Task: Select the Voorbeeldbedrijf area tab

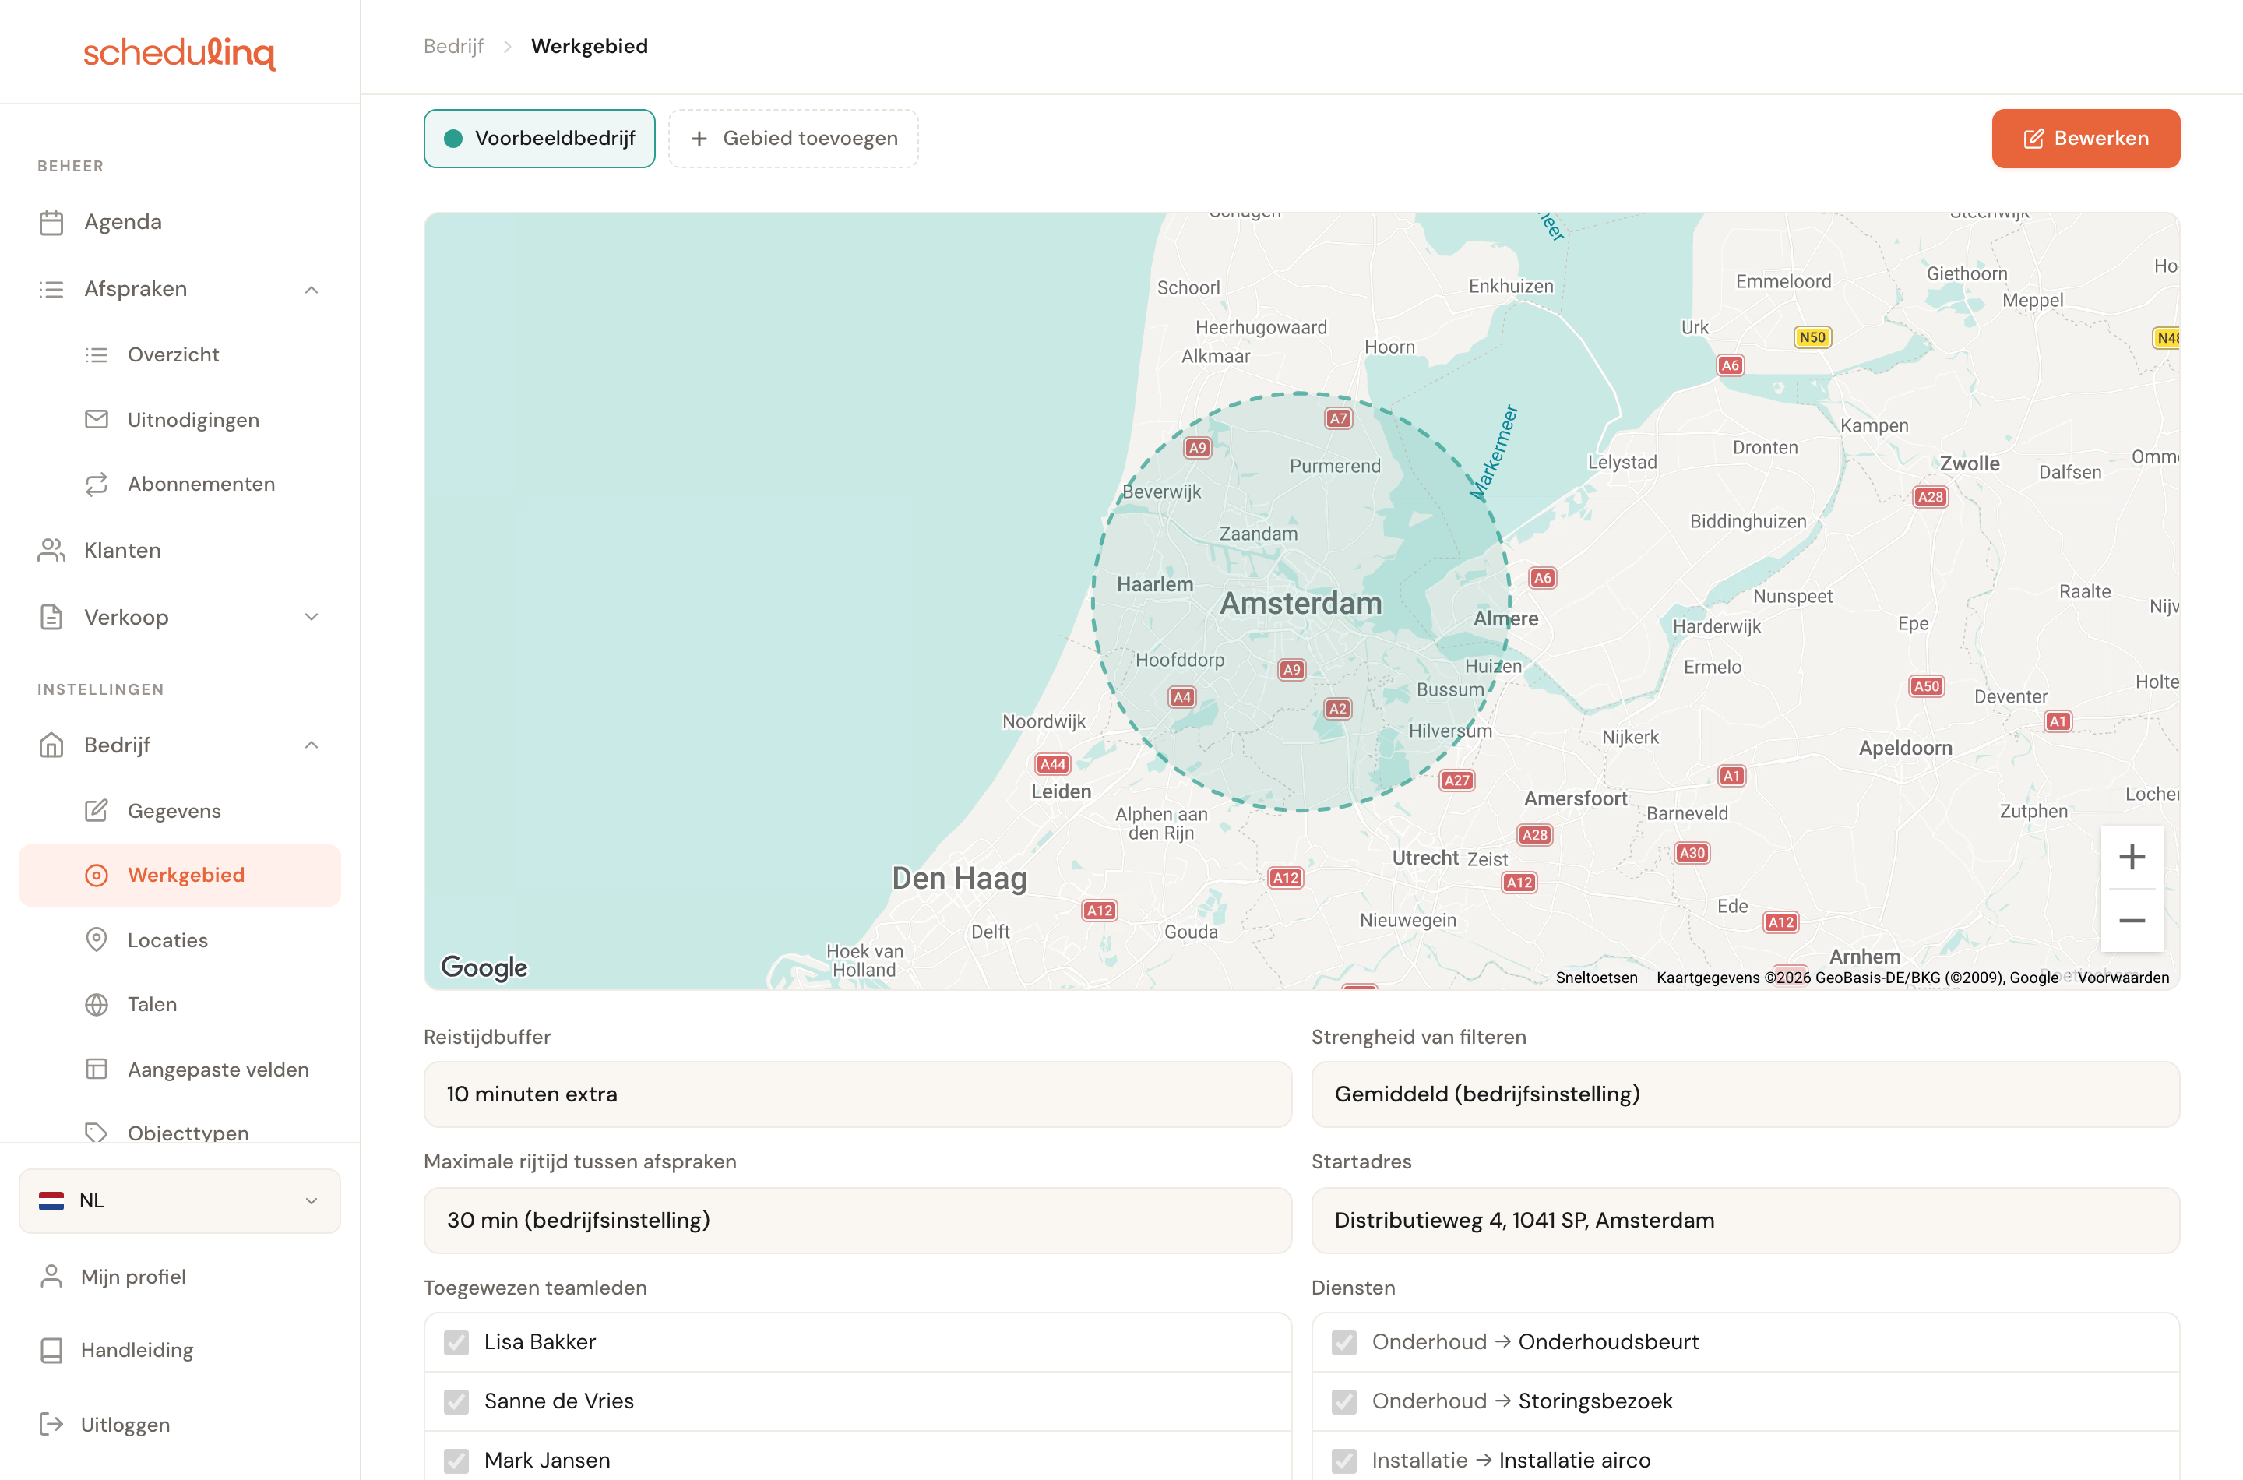Action: 539,139
